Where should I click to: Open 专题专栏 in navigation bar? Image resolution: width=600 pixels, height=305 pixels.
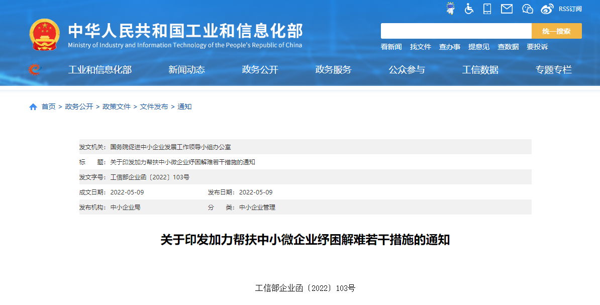(553, 70)
